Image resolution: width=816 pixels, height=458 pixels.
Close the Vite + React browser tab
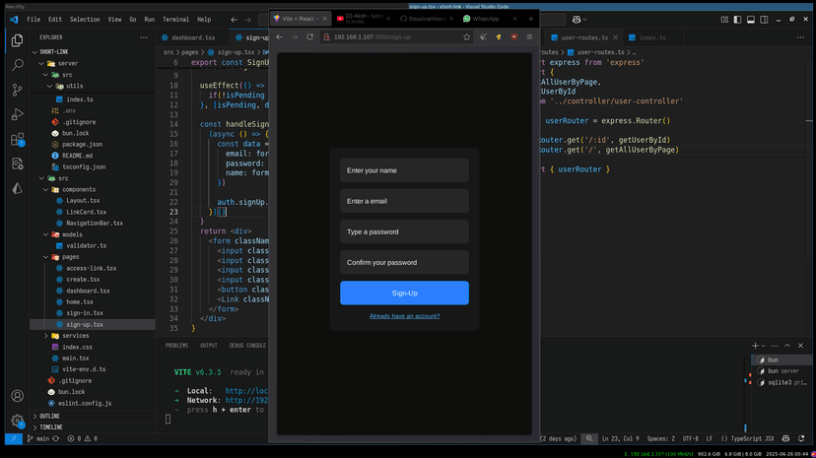325,19
